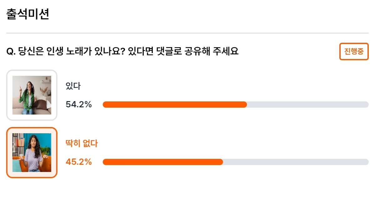Click the divider line under 출석미션 heading
The height and width of the screenshot is (215, 375).
tap(187, 33)
